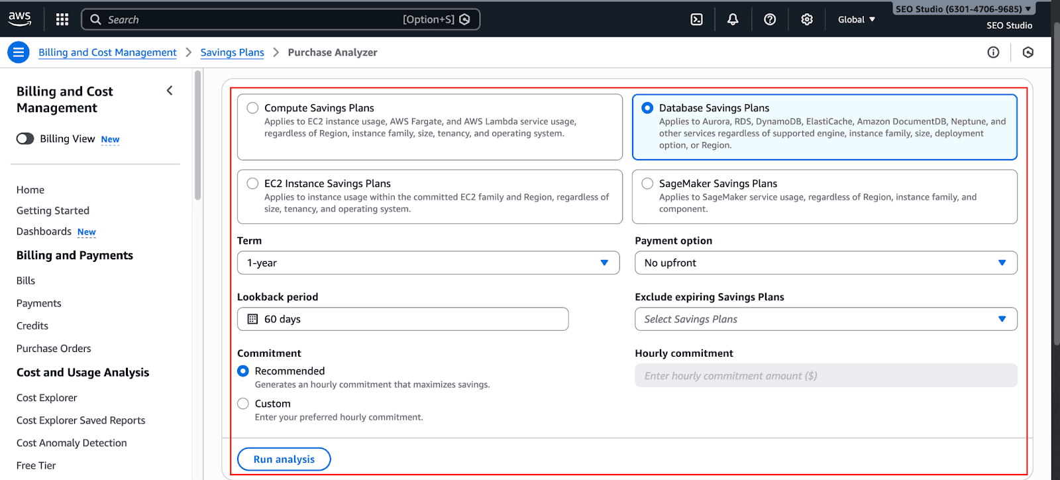Open the Payment option No upfront dropdown
This screenshot has width=1060, height=480.
coord(825,263)
